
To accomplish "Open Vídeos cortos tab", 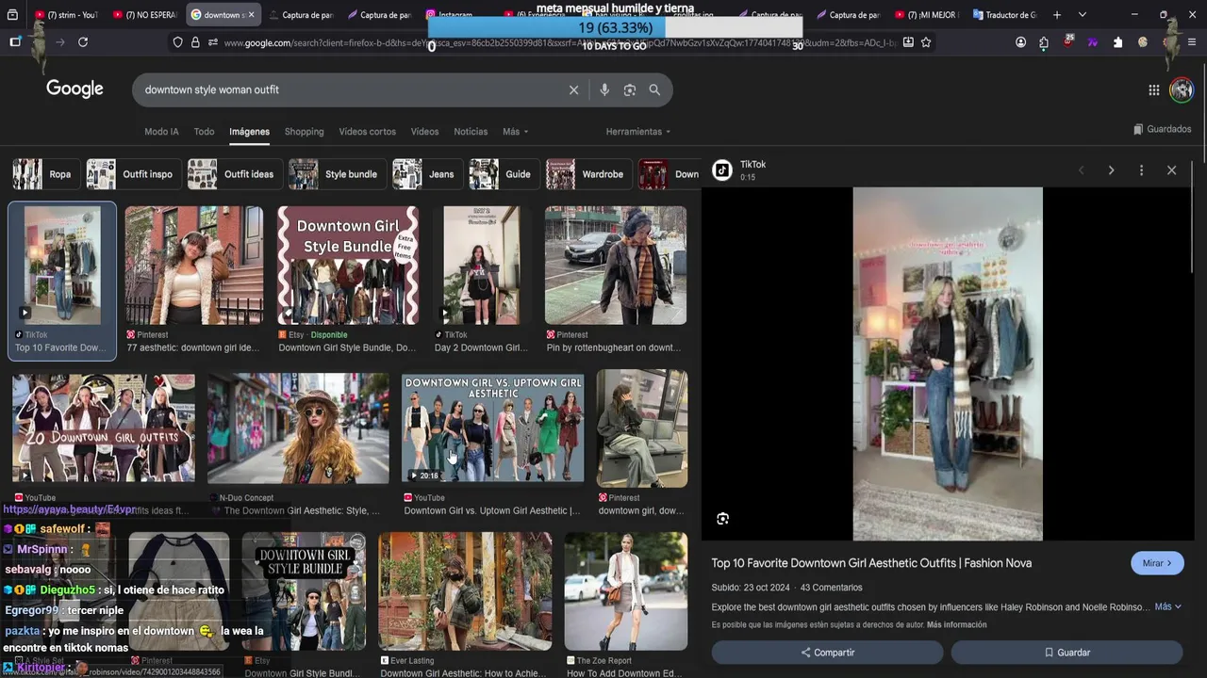I will tap(367, 132).
